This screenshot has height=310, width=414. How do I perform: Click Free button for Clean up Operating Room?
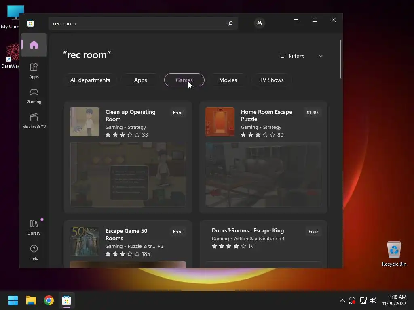tap(178, 113)
